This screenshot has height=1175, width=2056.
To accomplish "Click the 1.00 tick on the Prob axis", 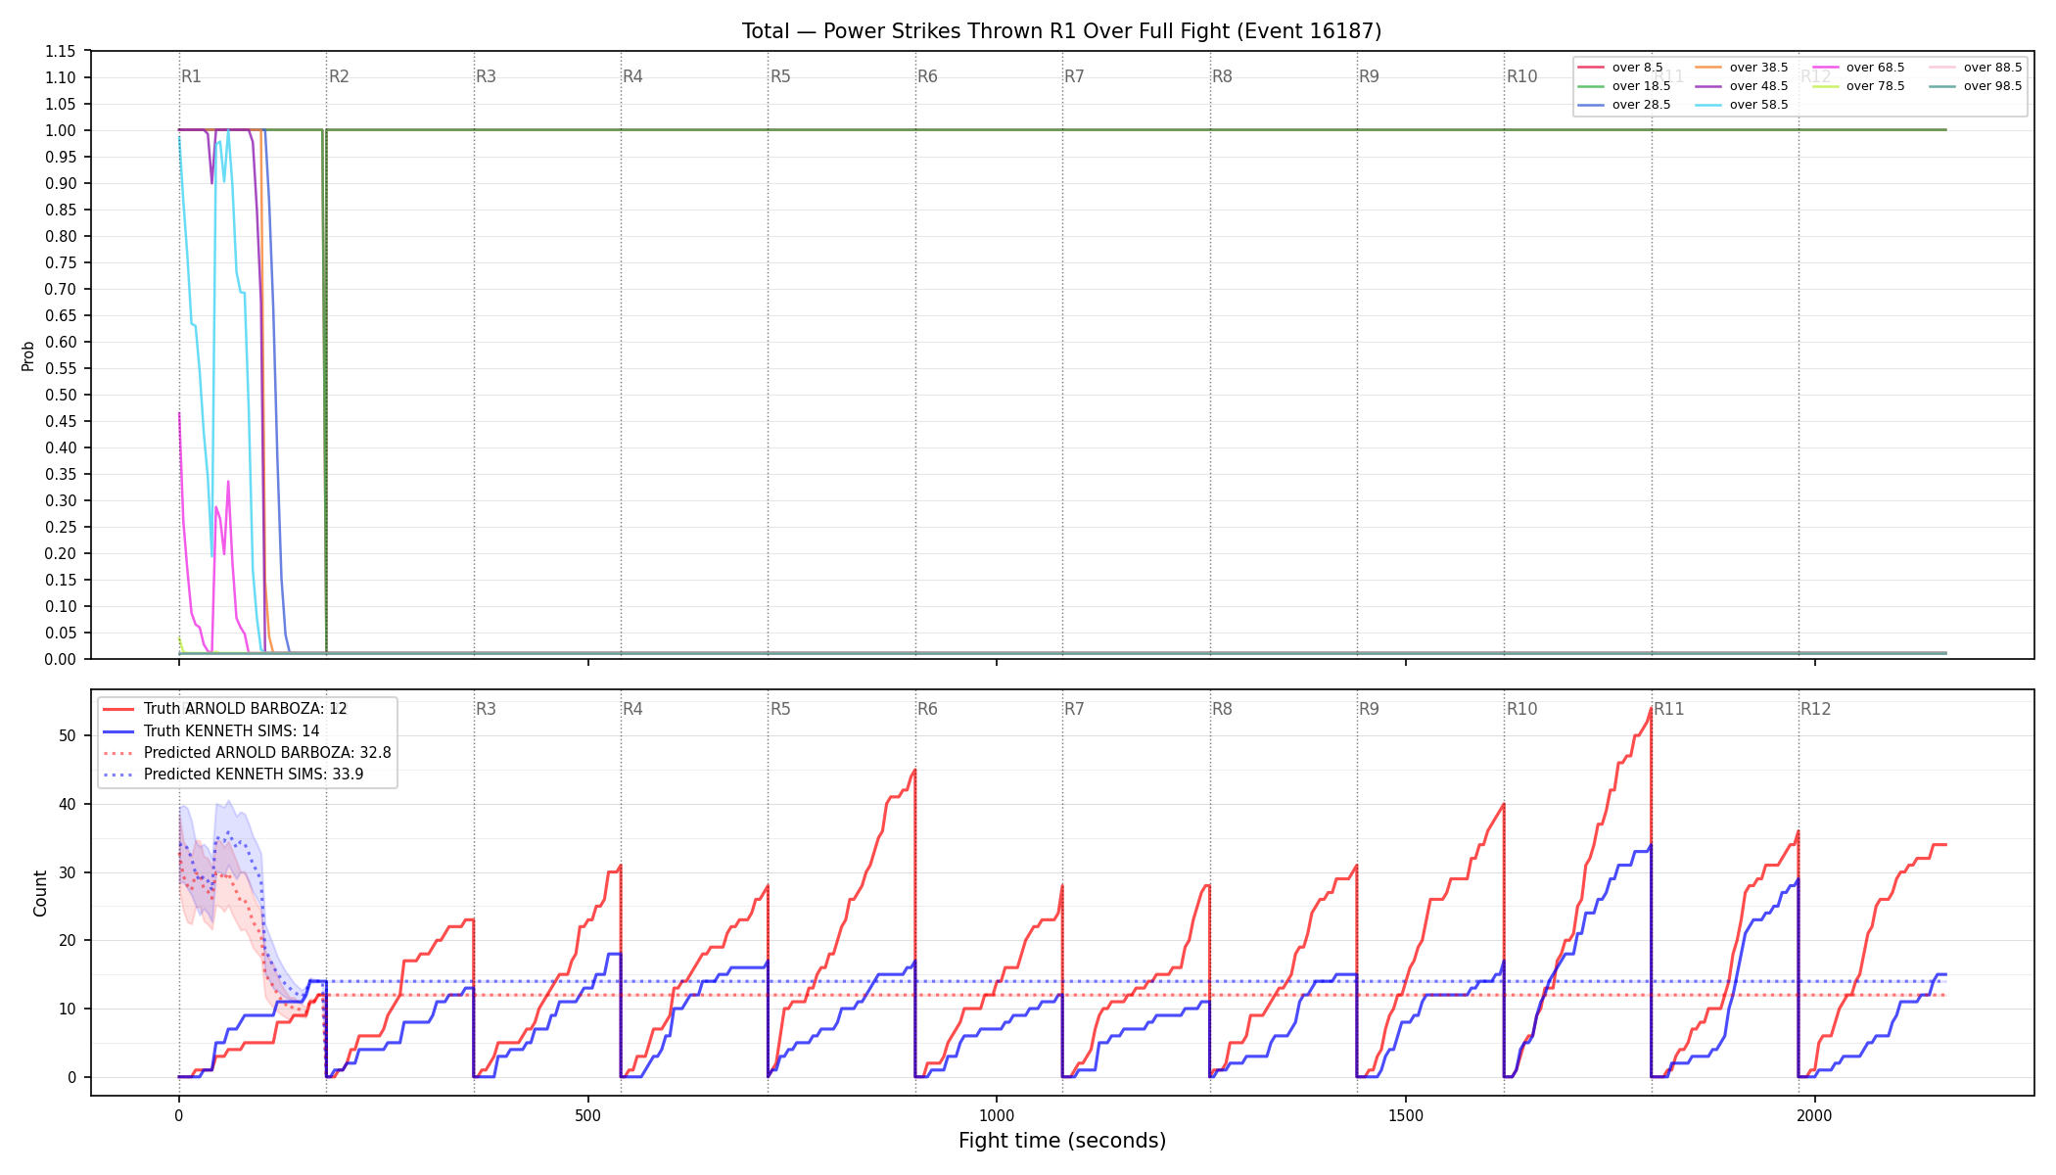I will pyautogui.click(x=60, y=130).
